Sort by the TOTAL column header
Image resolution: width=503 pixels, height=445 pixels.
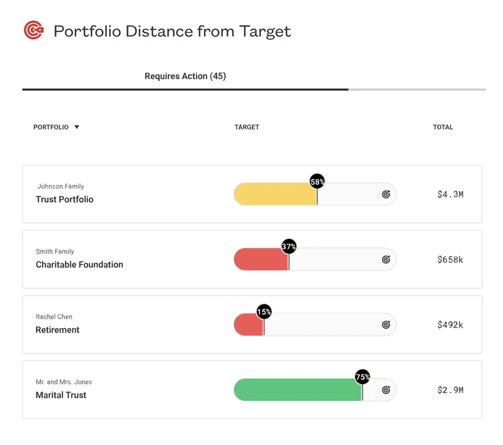pos(443,127)
